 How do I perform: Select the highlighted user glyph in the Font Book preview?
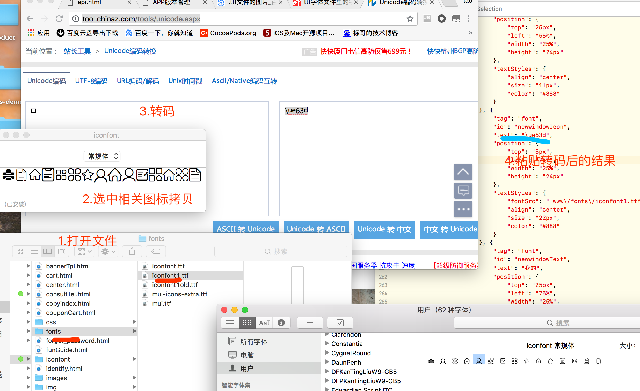click(x=479, y=360)
